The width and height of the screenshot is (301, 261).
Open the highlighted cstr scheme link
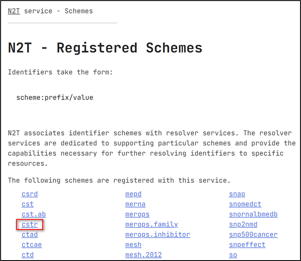(30, 224)
